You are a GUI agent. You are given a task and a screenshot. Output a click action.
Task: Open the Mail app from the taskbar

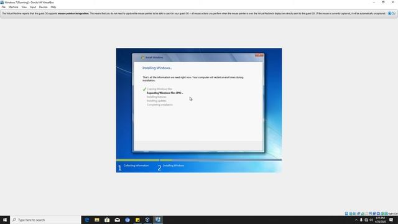click(x=118, y=220)
